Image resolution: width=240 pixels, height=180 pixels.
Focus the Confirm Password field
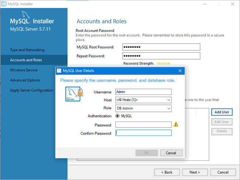[143, 133]
